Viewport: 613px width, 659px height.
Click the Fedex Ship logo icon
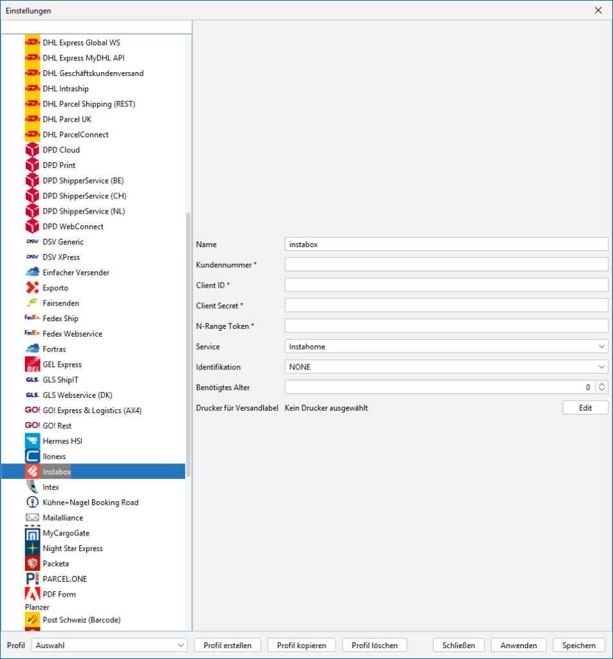point(32,319)
